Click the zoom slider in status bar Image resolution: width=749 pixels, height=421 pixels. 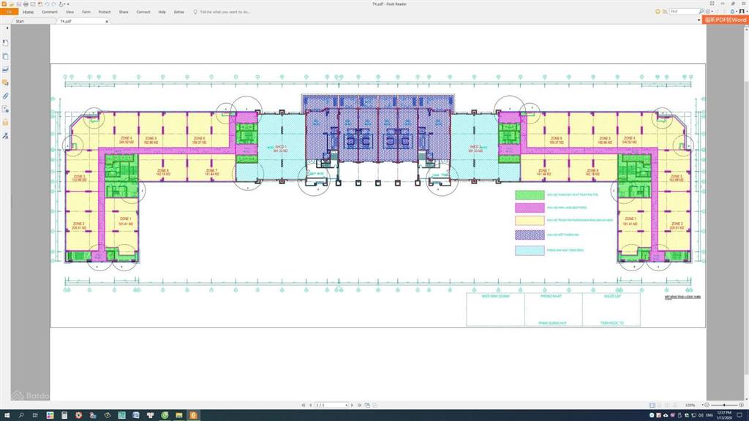tap(724, 405)
